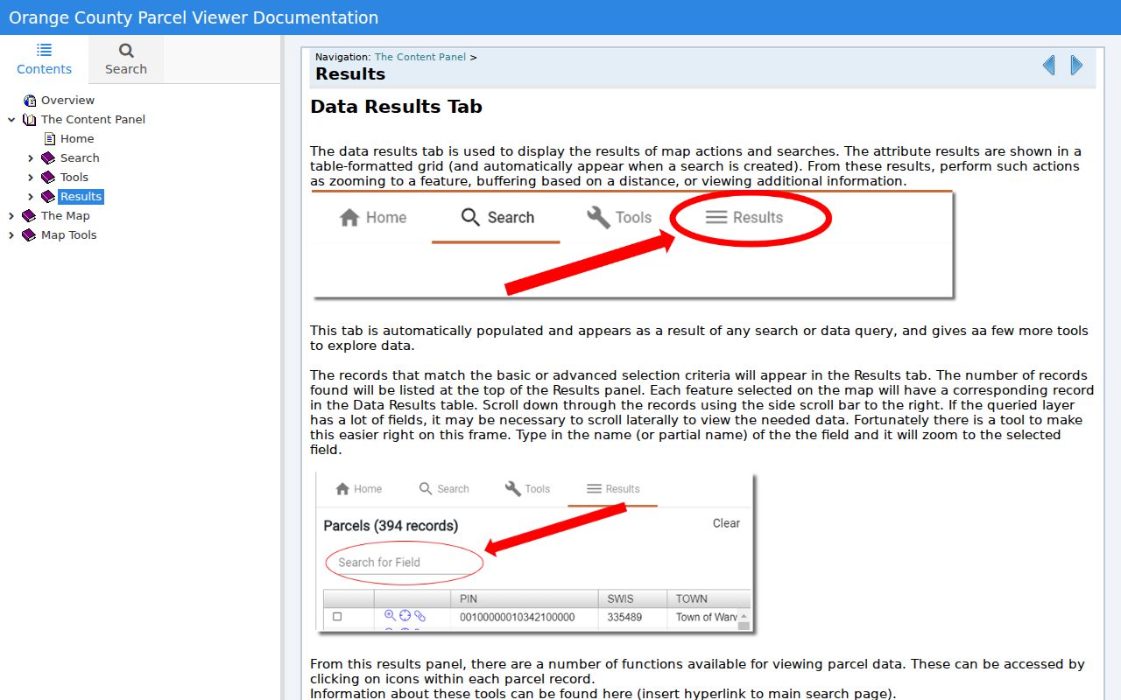Switch to the Contents tab
Screen dimensions: 1121x700
(x=45, y=59)
